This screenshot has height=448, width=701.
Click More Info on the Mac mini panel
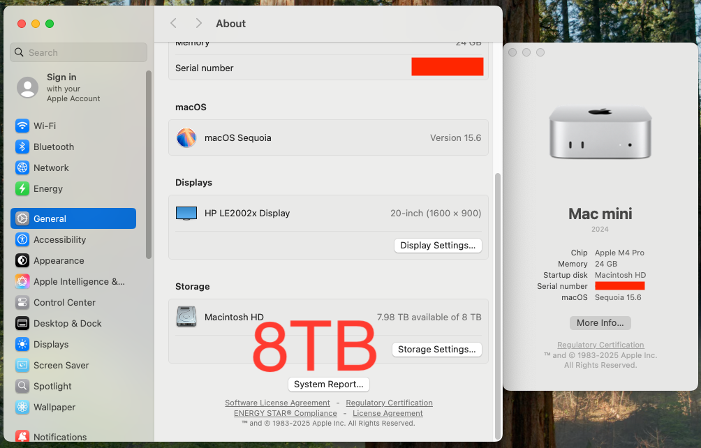pos(600,322)
